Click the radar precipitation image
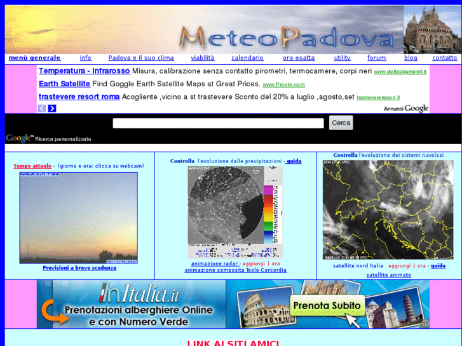 [x=235, y=212]
